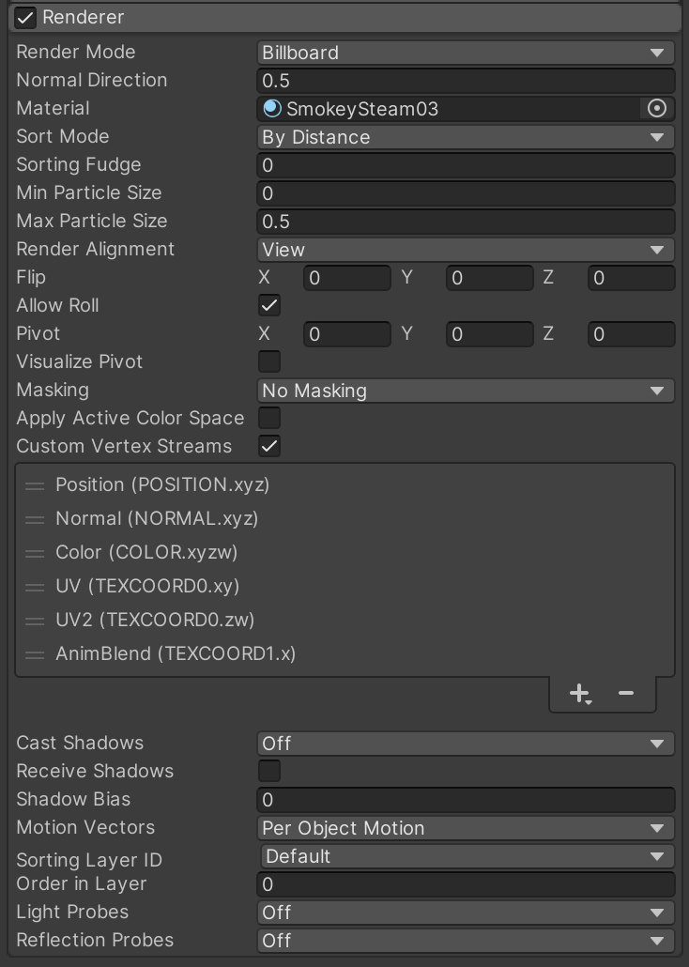Image resolution: width=689 pixels, height=967 pixels.
Task: Click the Max Particle Size input field
Action: [x=466, y=222]
